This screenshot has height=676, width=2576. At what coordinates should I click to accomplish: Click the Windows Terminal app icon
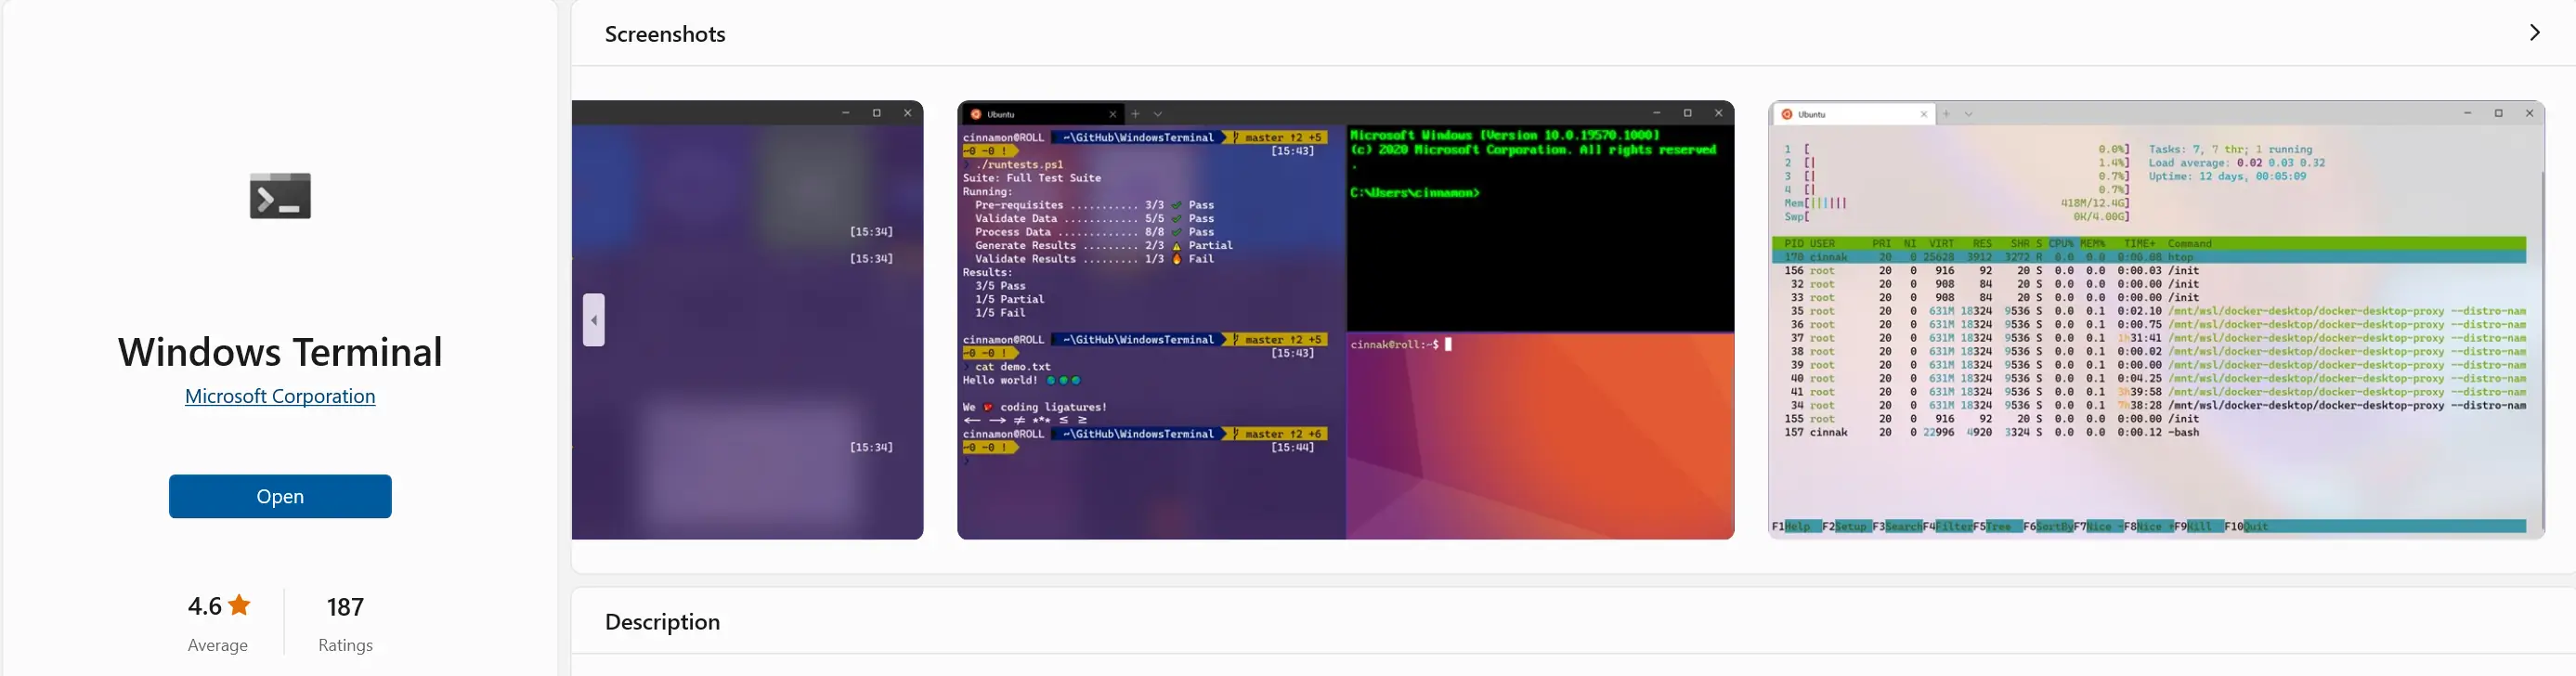click(x=280, y=195)
